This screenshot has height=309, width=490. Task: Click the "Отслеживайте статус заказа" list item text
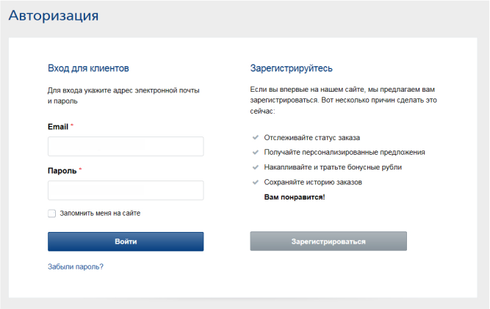point(312,137)
